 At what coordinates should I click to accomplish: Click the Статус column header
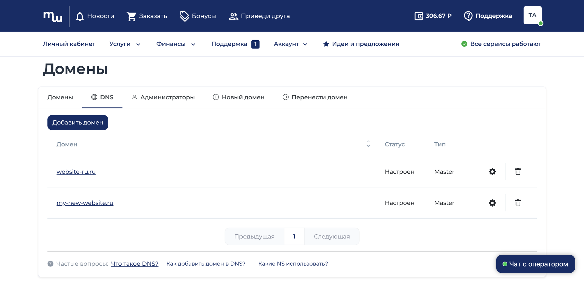tap(395, 144)
